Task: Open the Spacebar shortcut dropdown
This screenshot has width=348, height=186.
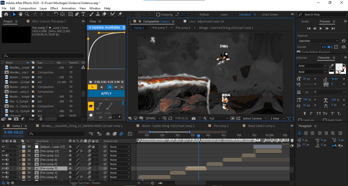Action: tap(318, 41)
